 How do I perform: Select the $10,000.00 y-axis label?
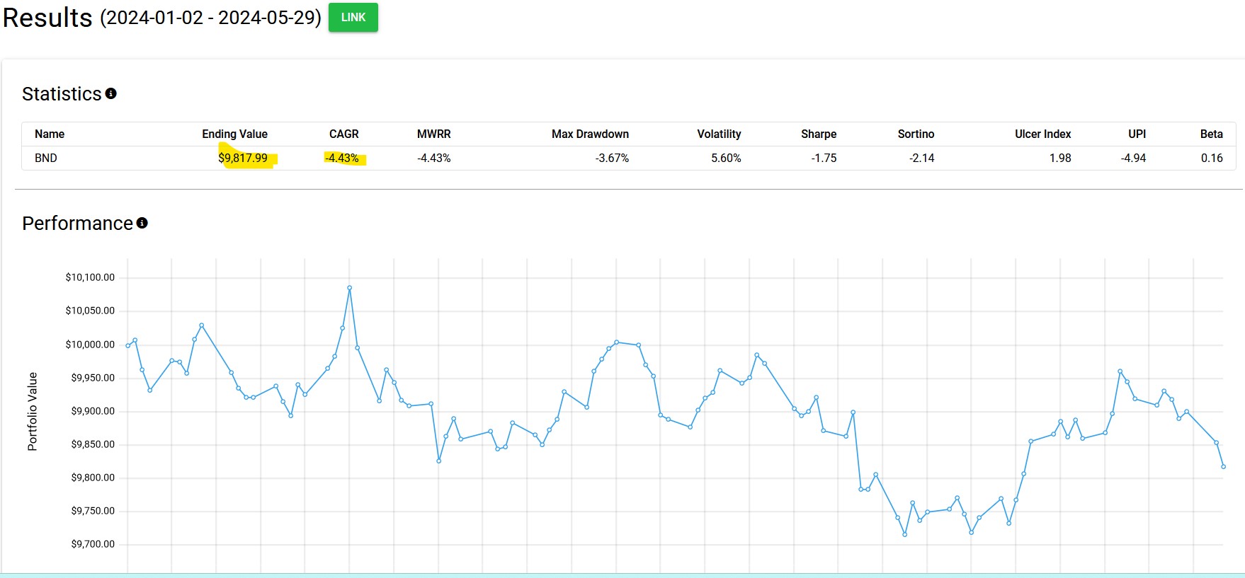[x=90, y=345]
